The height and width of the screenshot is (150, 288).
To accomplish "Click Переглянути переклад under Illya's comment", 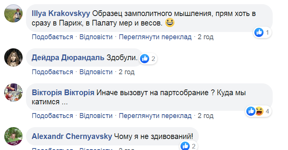I will click(x=155, y=37).
